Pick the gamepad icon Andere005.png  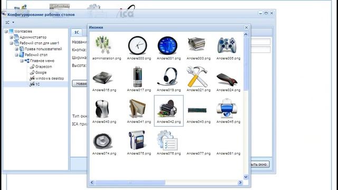(227, 45)
